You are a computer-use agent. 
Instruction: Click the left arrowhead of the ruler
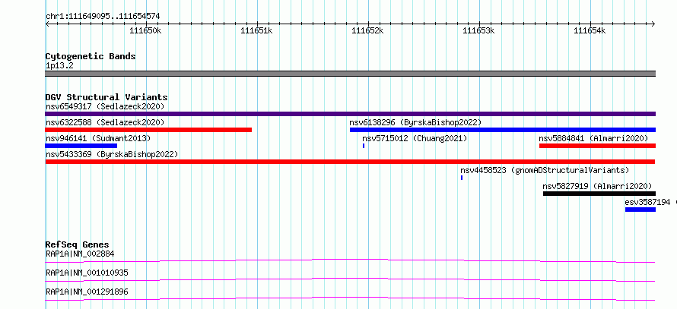pos(47,24)
